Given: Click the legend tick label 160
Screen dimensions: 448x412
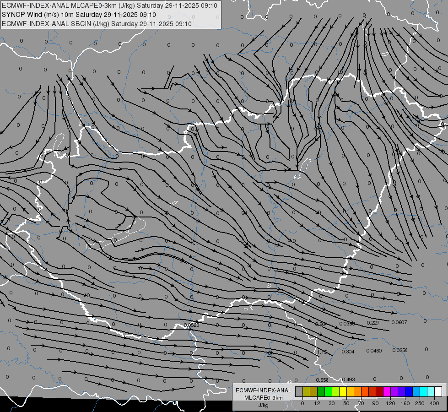Looking at the screenshot, I should coord(405,403).
